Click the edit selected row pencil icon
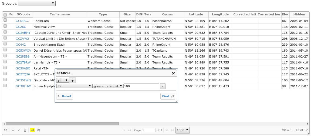Screen dimensions: 311x137 [19, 130]
